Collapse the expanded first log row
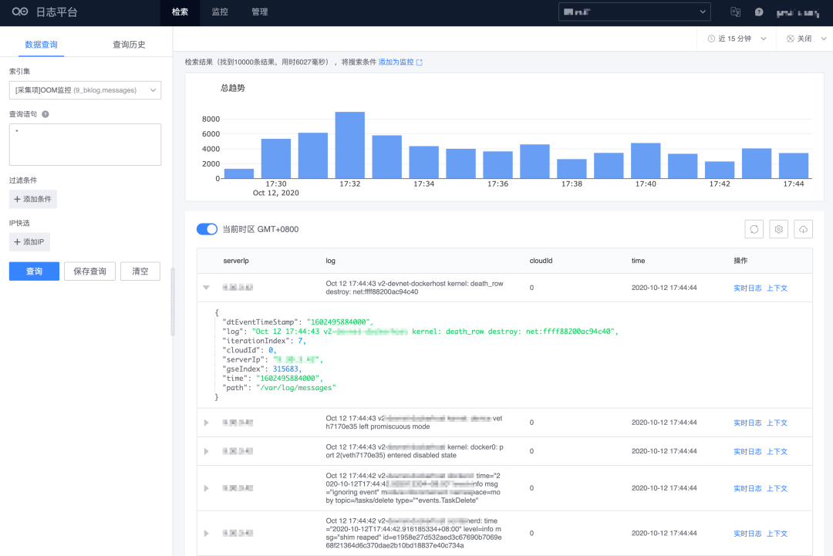This screenshot has height=556, width=833. pyautogui.click(x=206, y=287)
